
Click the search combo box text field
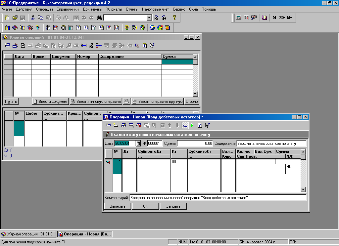(125, 18)
